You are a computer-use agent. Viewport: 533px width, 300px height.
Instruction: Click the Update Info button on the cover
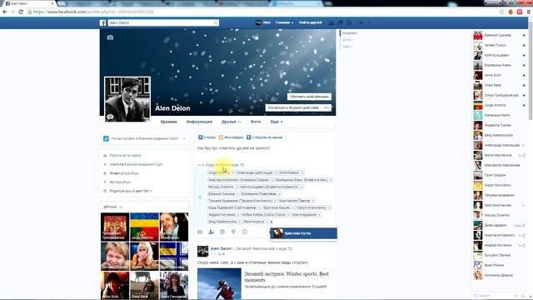309,97
